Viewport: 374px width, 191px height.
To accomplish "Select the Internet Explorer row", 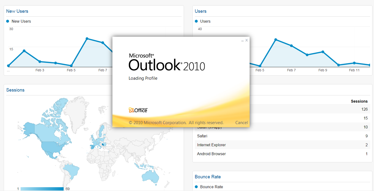I will point(211,145).
